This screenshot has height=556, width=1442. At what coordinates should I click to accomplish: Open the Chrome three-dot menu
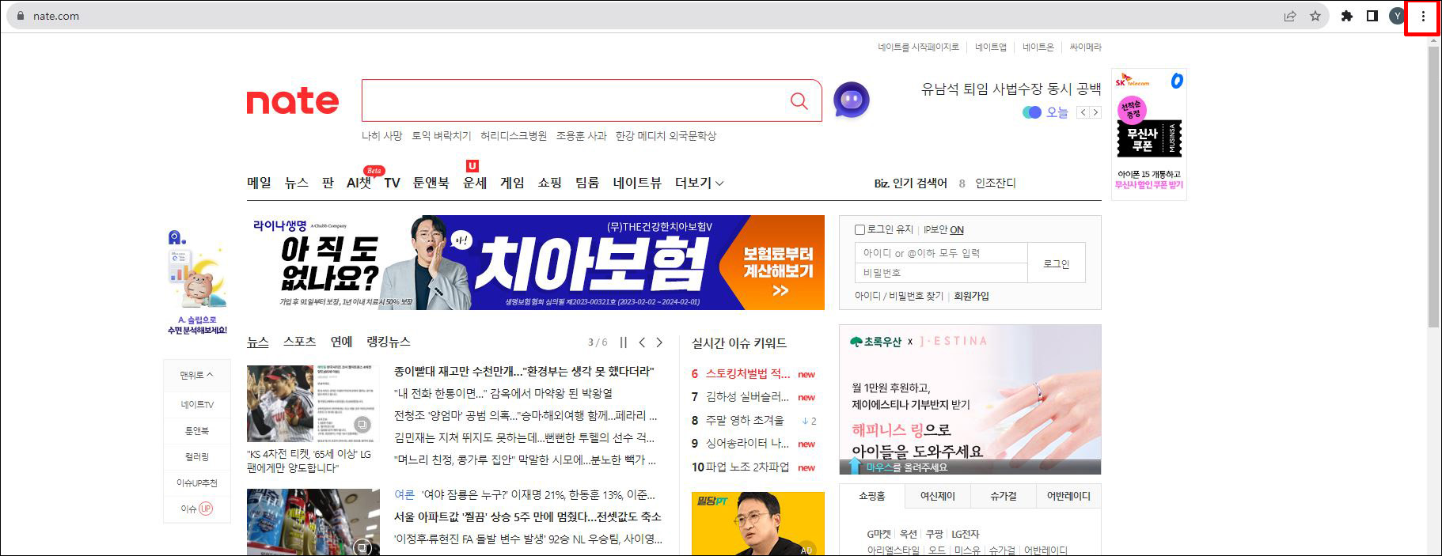point(1422,17)
